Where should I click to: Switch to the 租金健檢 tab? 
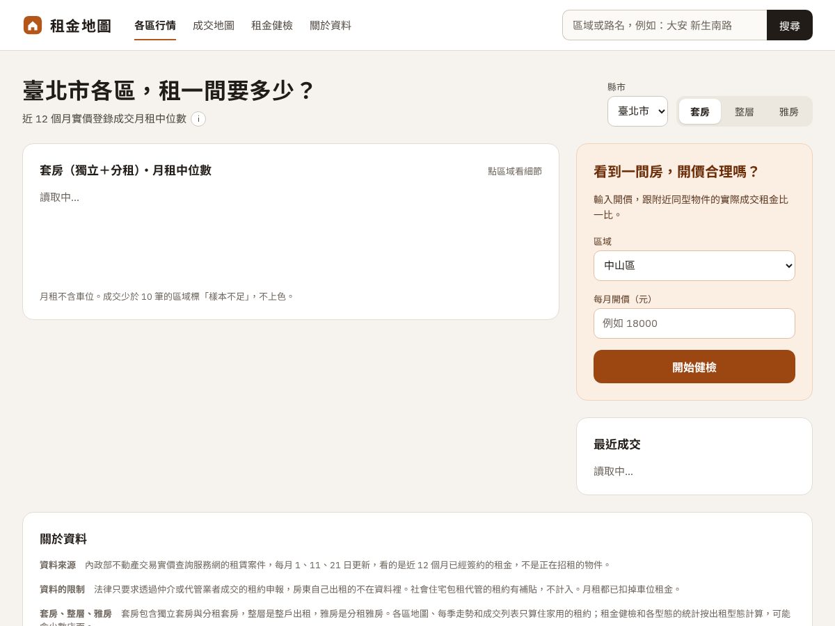[272, 26]
